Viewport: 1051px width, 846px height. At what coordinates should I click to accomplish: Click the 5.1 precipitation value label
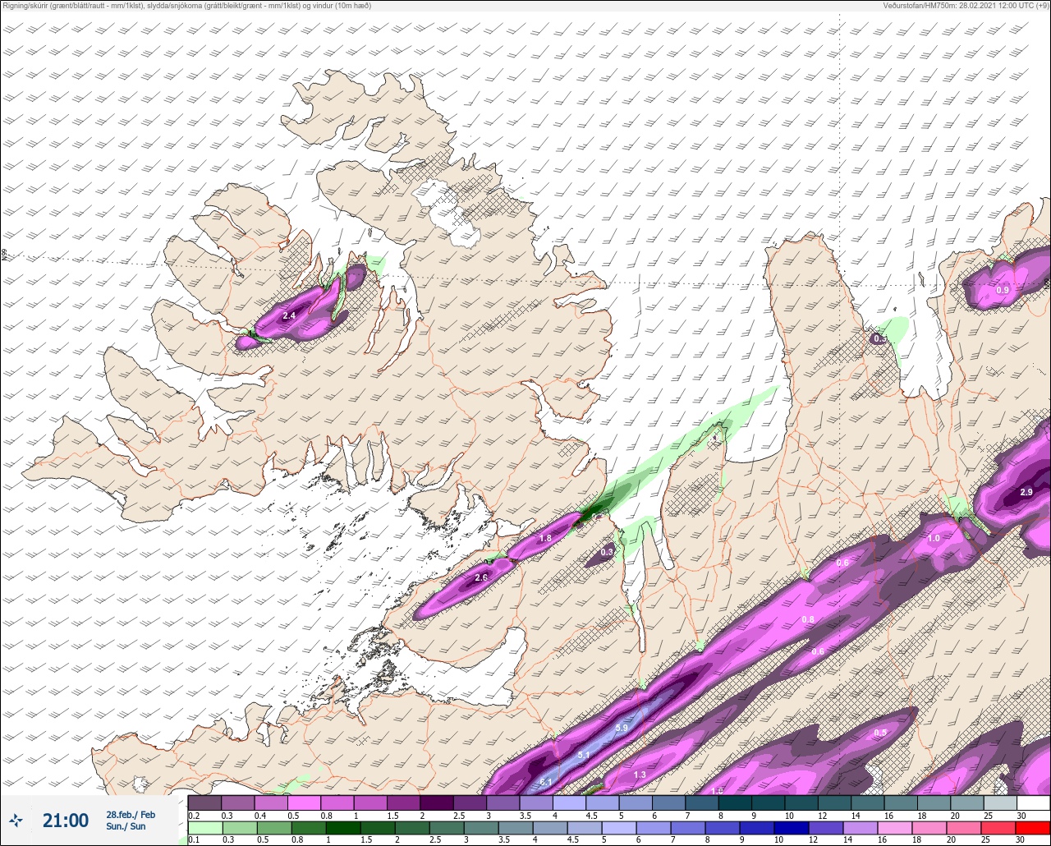584,754
